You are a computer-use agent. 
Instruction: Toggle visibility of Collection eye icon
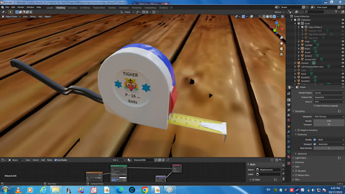point(342,20)
